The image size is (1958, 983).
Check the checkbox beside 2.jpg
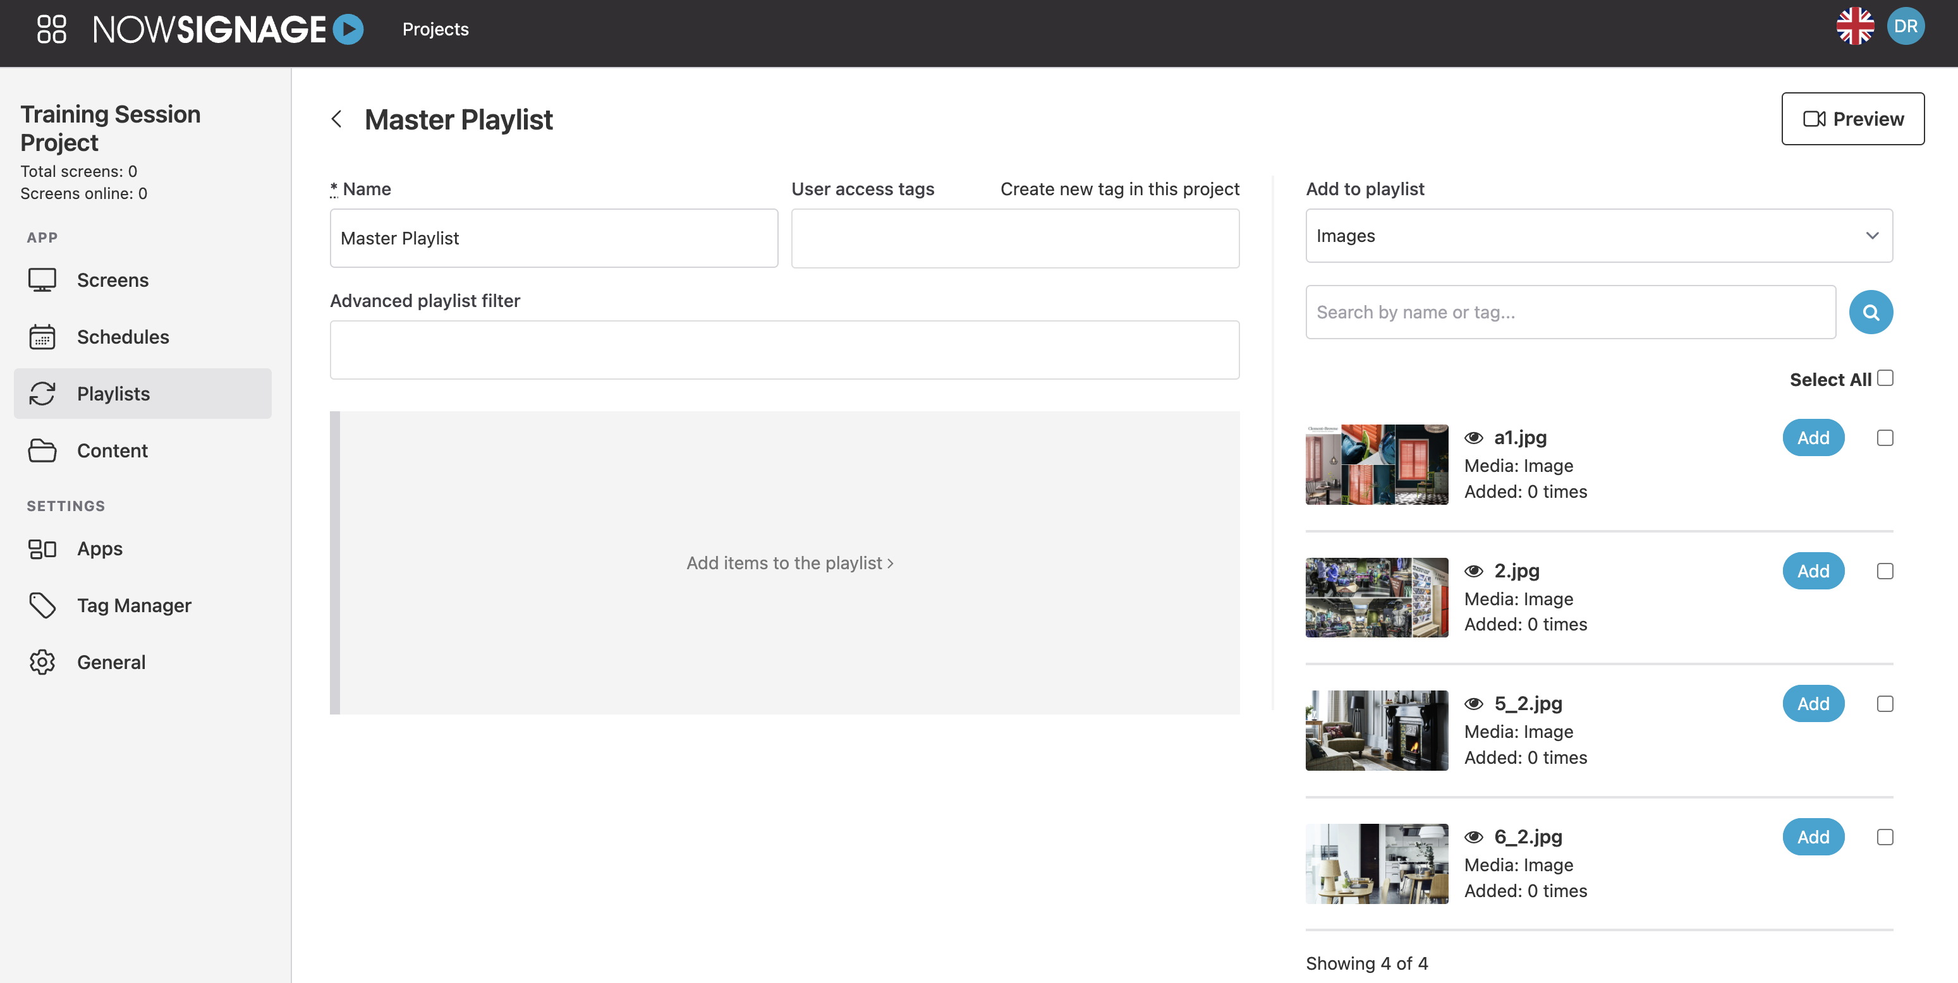(1884, 571)
